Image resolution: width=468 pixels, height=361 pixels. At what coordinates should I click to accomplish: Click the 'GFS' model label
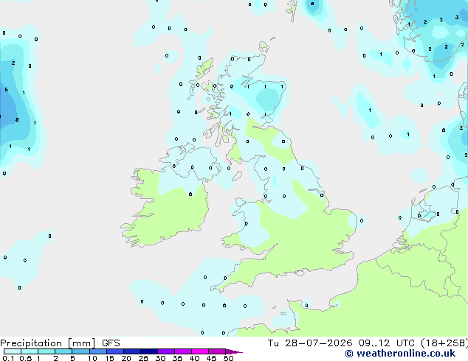pos(111,343)
